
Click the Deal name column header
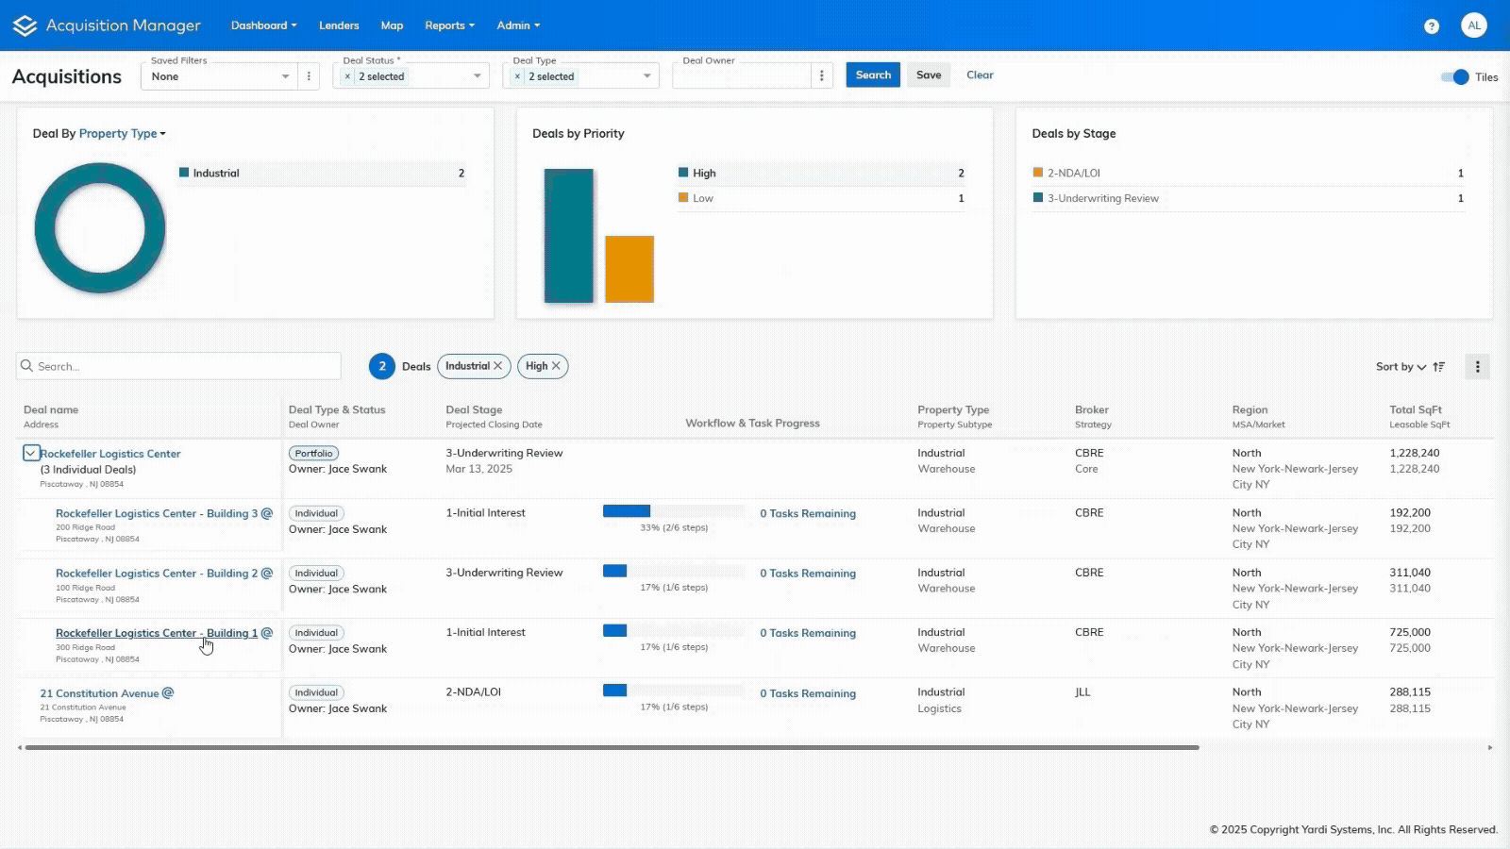pos(51,409)
